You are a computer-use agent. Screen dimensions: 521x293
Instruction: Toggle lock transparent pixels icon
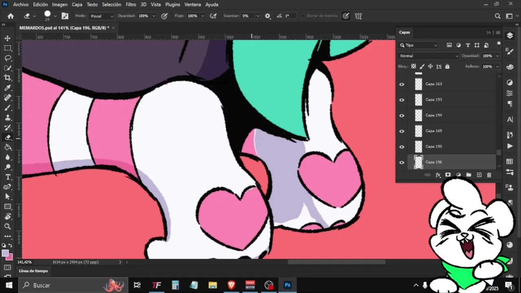click(414, 66)
